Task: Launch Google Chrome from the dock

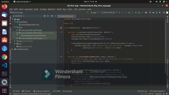Action: click(4, 57)
